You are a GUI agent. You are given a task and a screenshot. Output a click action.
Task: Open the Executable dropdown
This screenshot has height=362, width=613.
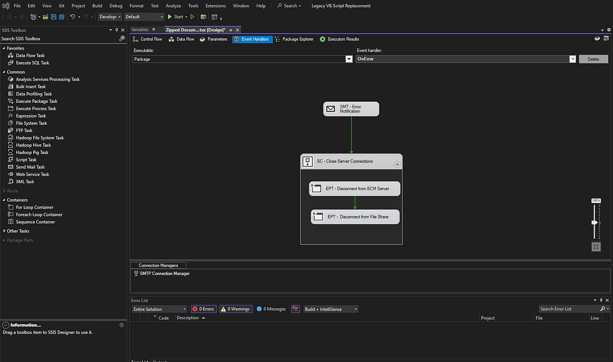coord(349,59)
